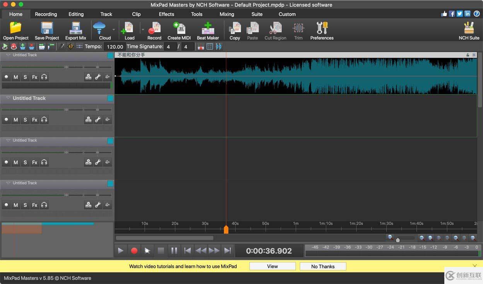The height and width of the screenshot is (284, 483).
Task: Arm the third track for recording
Action: 6,162
